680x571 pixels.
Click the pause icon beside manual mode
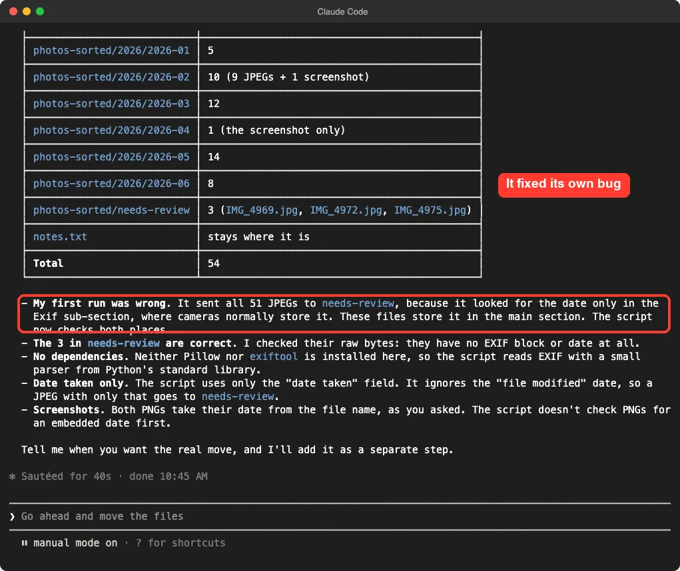(x=24, y=543)
